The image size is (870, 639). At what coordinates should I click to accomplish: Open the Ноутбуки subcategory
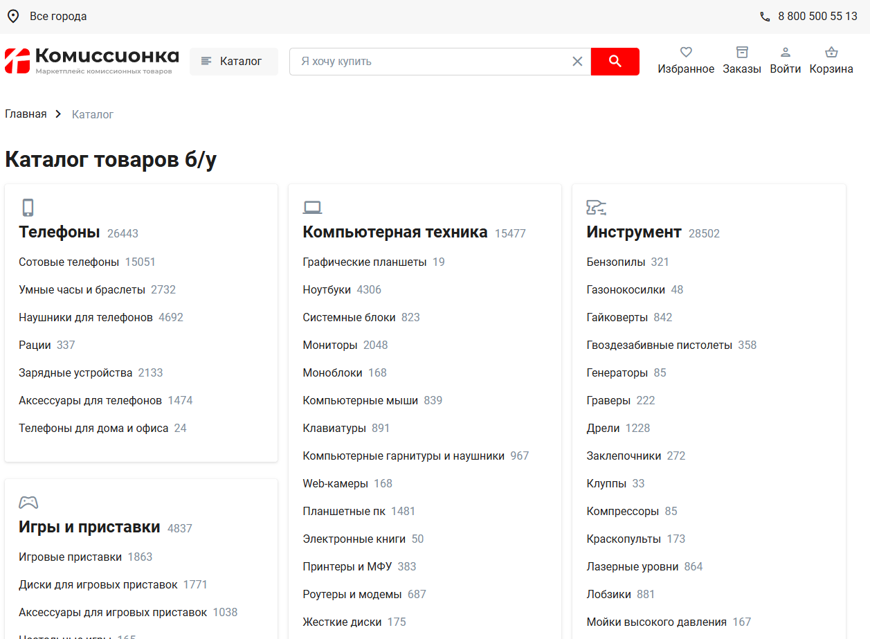point(327,289)
